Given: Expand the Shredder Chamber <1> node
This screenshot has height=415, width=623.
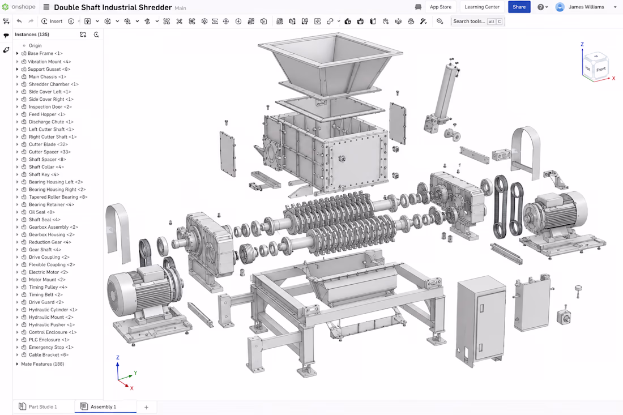Looking at the screenshot, I should (17, 84).
